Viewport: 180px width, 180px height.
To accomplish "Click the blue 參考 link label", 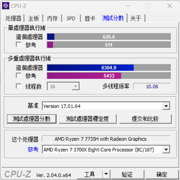I will coord(33,149).
